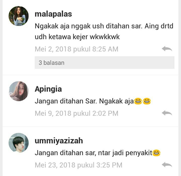Tap the comment text 'Ngakak aja nggak ush ditahan'
This screenshot has height=176, width=181.
[82, 26]
